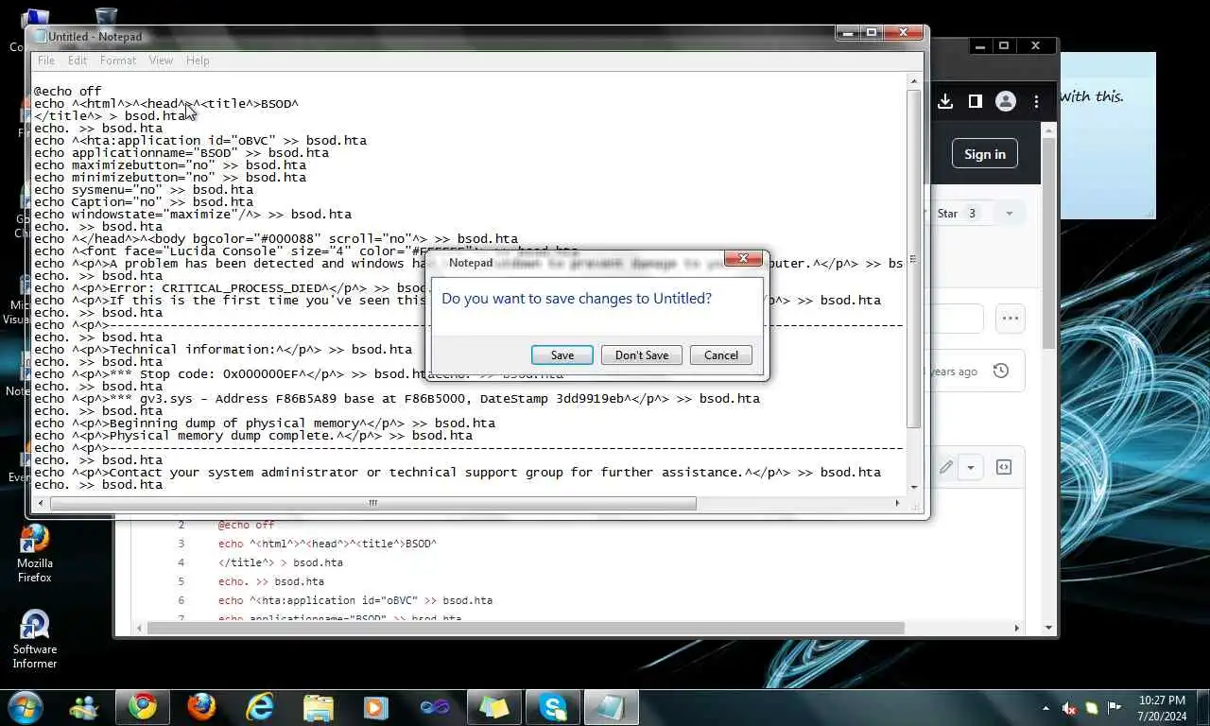Open the Mozilla Firefox desktop shortcut

35,554
